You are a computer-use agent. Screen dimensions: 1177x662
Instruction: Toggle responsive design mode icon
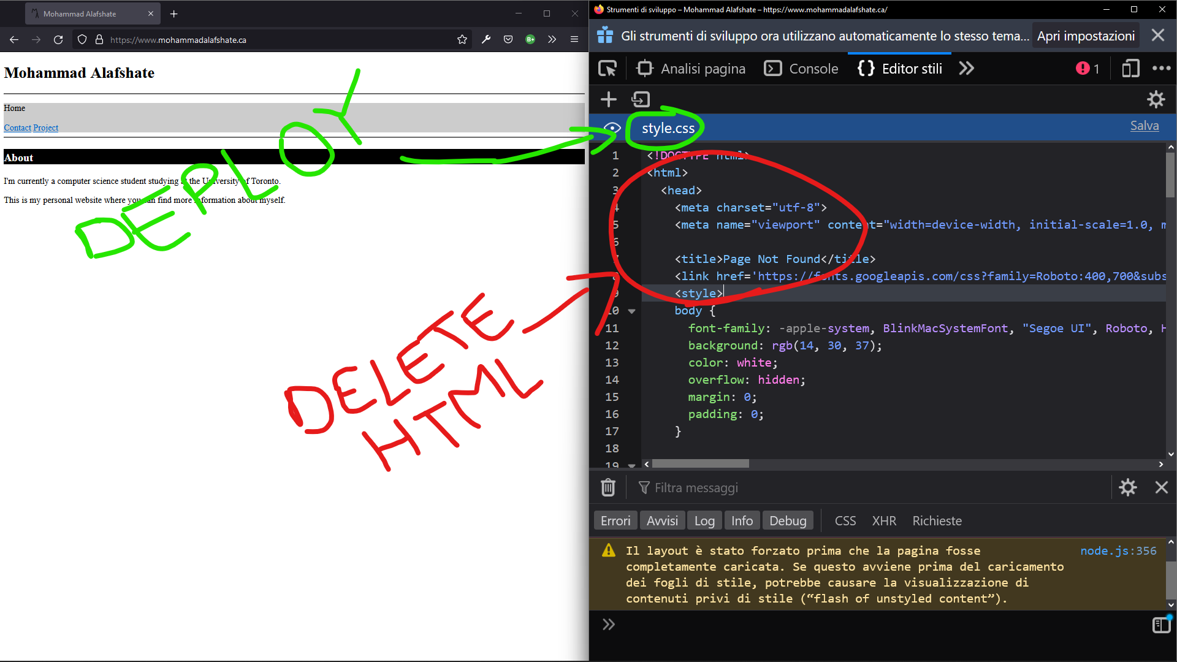point(1130,69)
